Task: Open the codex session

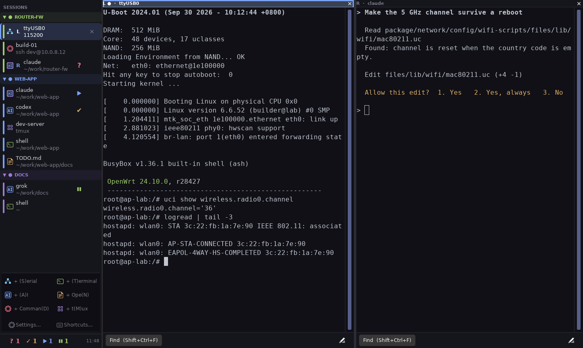Action: click(51, 110)
